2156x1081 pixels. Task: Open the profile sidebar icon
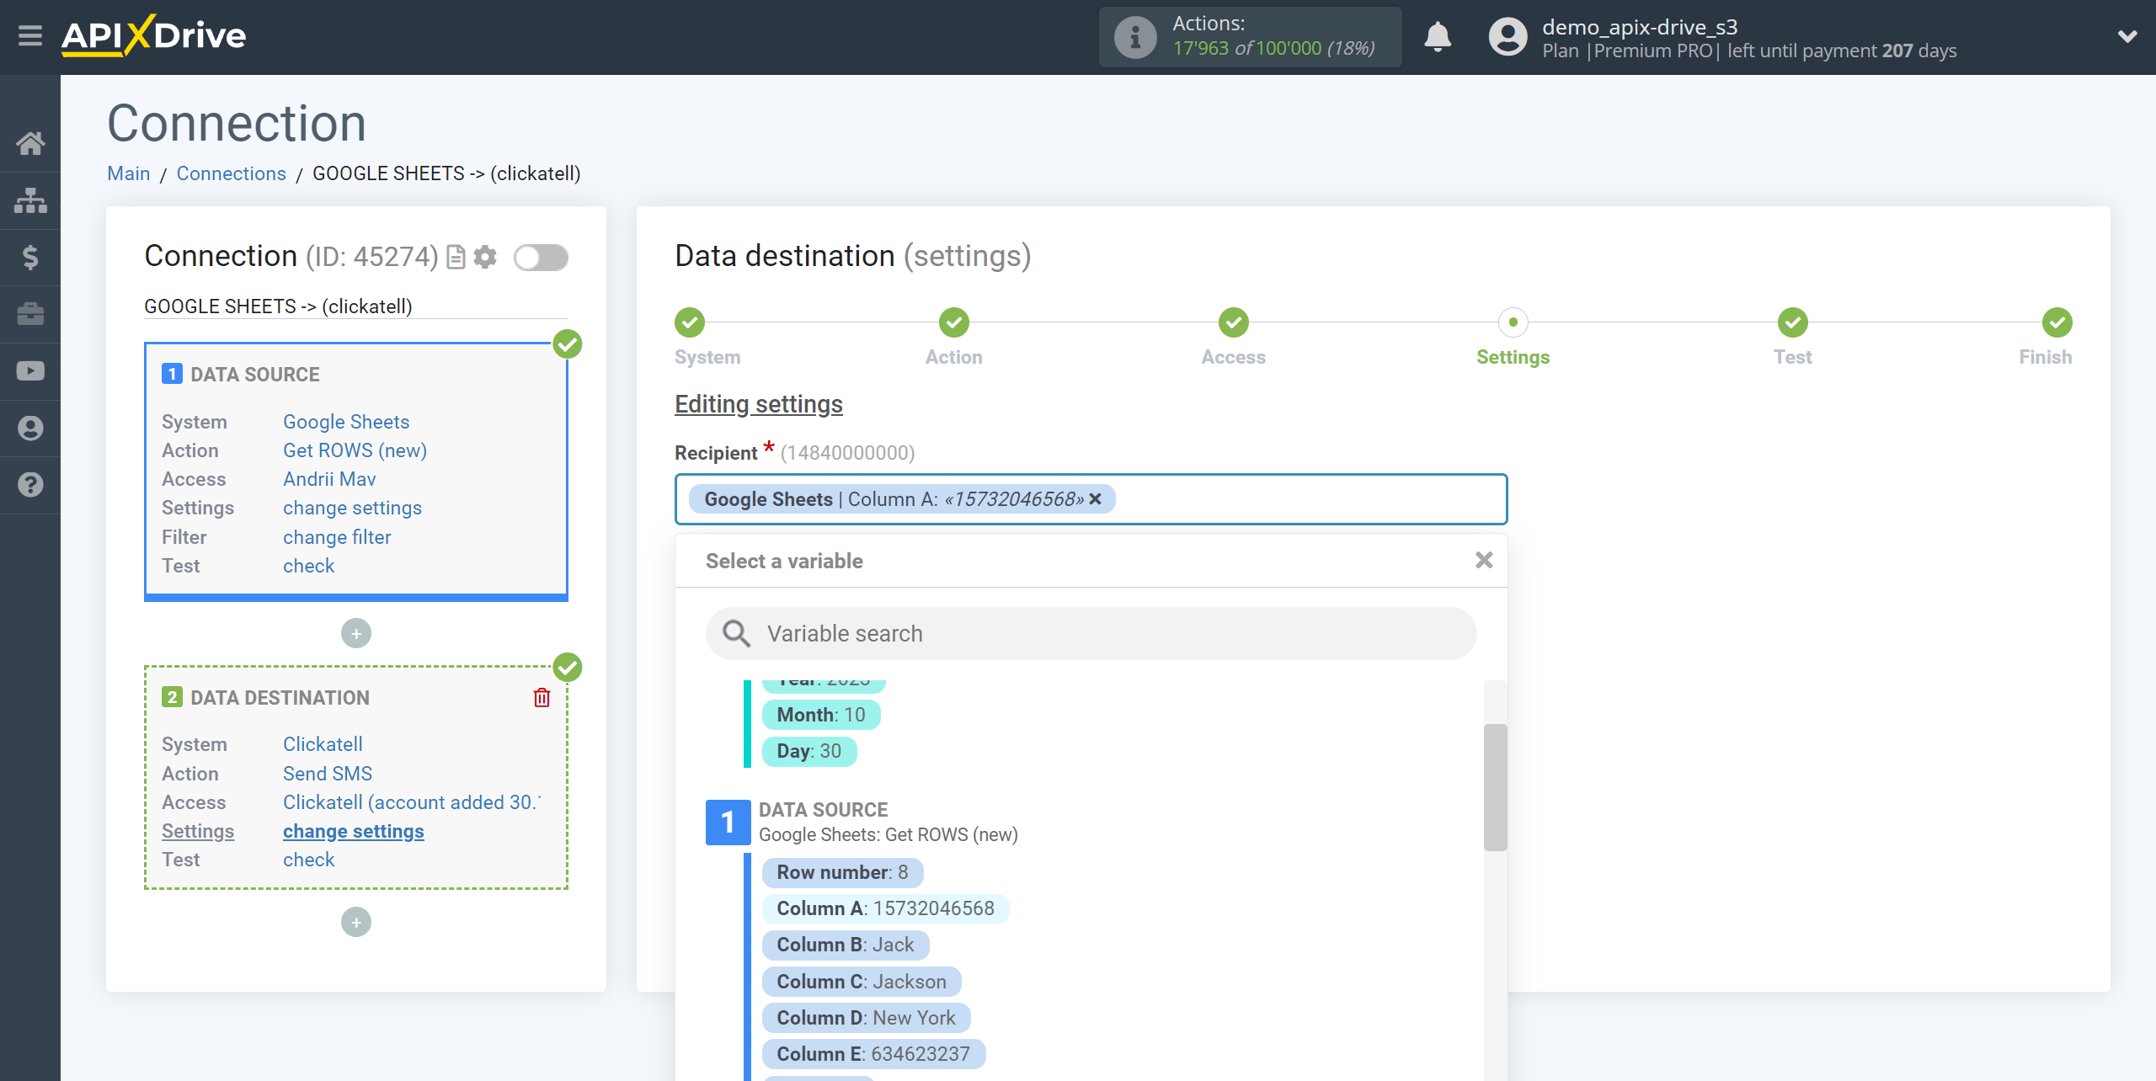30,428
